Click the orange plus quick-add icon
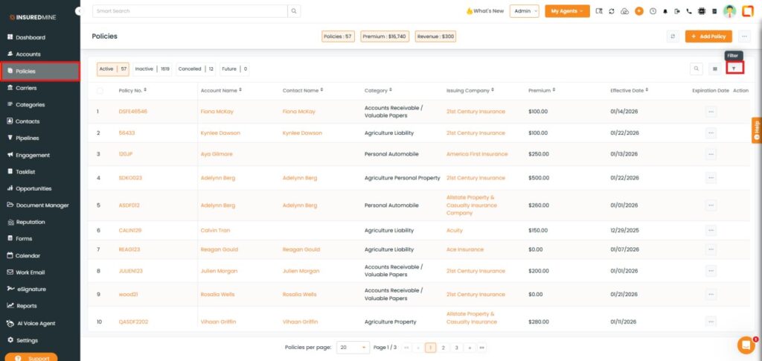The image size is (762, 361). [638, 11]
